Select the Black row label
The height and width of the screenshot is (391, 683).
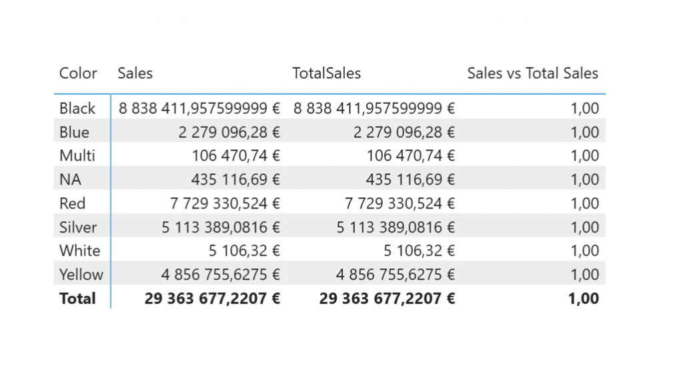click(77, 109)
